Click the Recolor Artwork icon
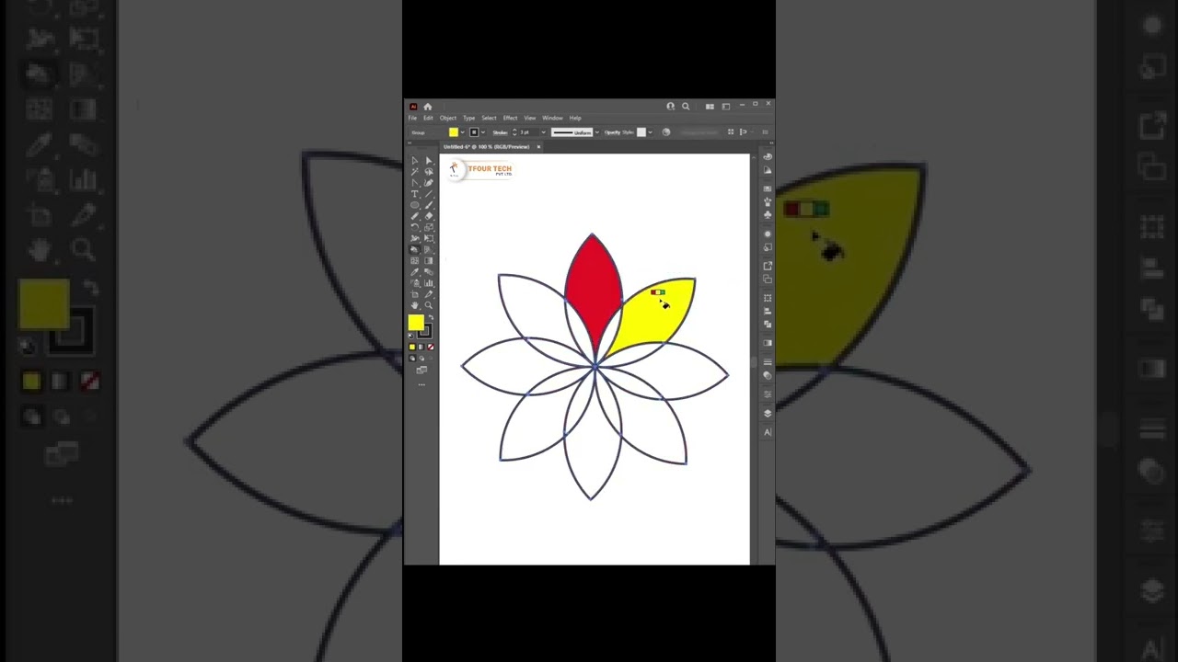This screenshot has width=1178, height=662. point(666,132)
